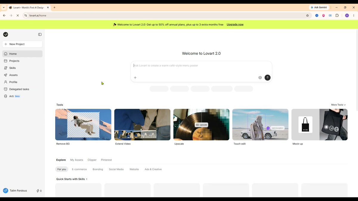This screenshot has width=358, height=201.
Task: Open the Touch edit tool thumbnail
Action: 260,124
